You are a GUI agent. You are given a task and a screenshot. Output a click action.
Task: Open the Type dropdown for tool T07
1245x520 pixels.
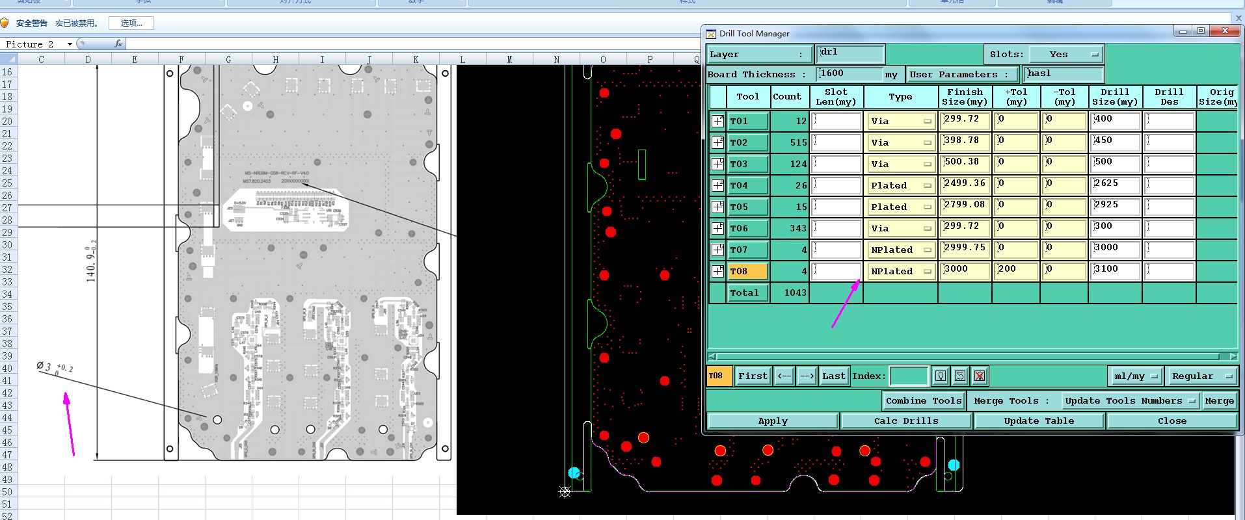click(x=901, y=250)
